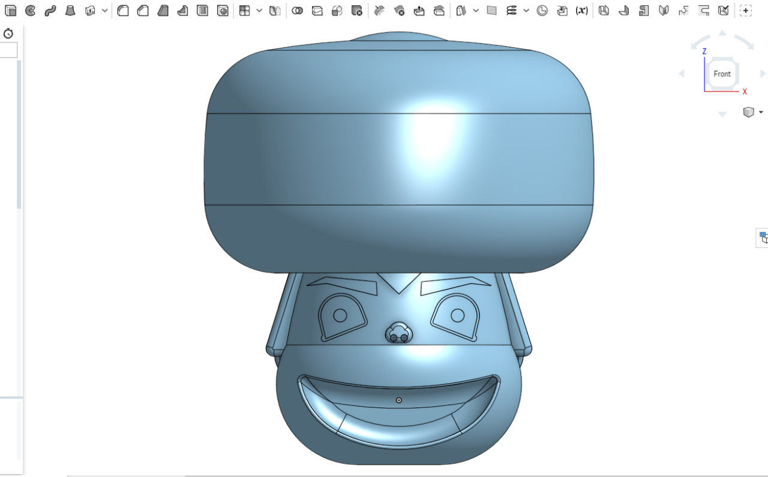
Task: Select the Extrude tool icon
Action: [10, 10]
